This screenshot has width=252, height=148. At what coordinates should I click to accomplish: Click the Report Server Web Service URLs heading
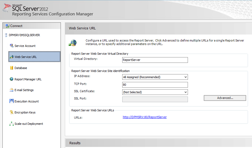tap(93, 110)
